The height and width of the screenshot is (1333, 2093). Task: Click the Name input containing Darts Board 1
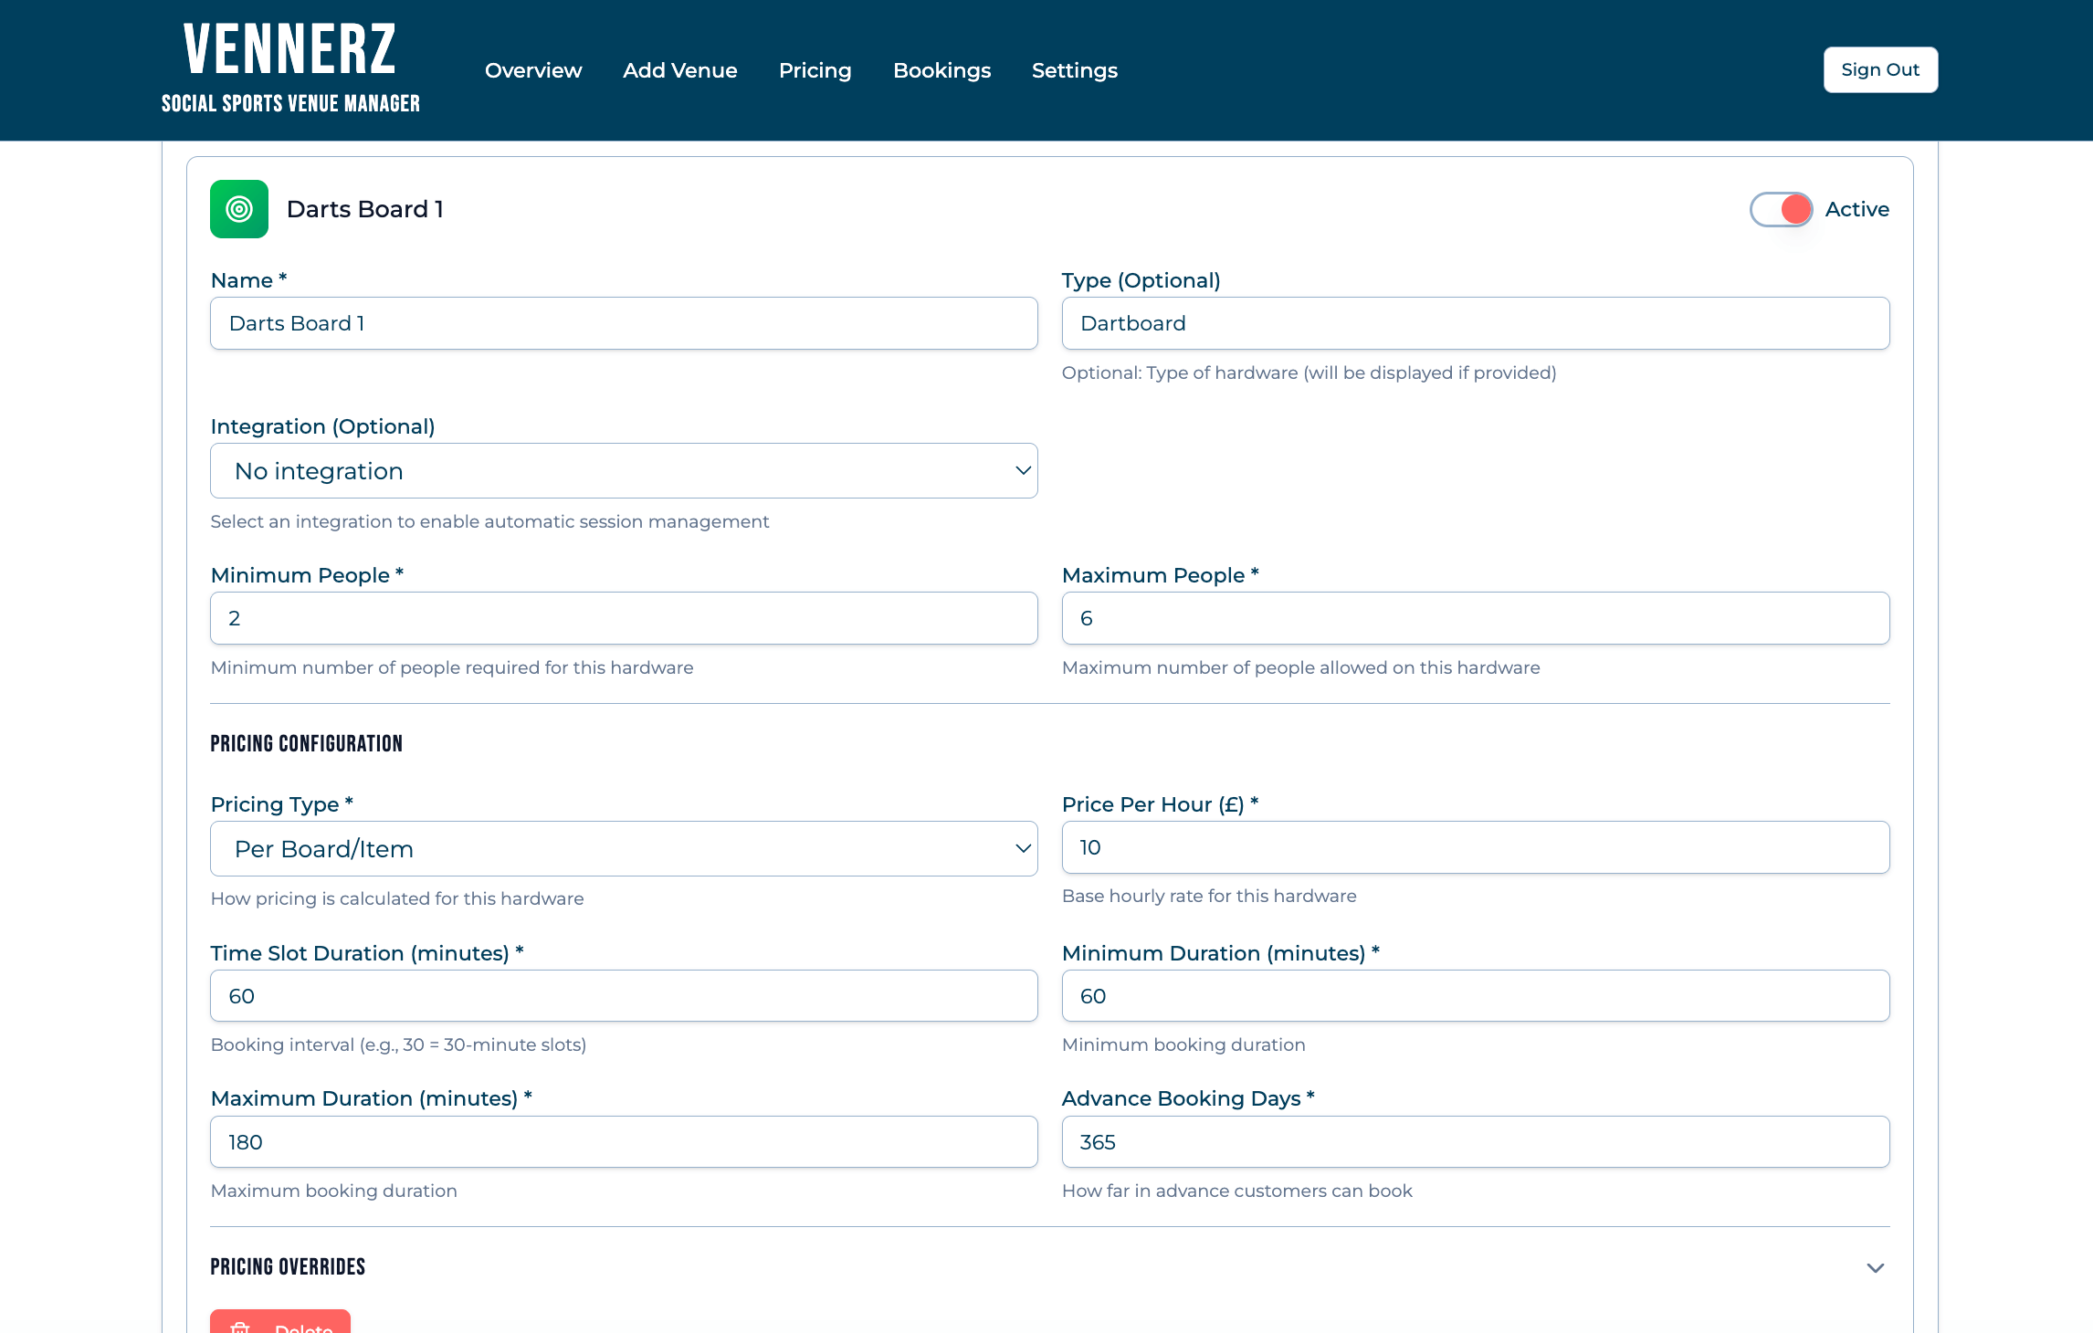pos(624,323)
